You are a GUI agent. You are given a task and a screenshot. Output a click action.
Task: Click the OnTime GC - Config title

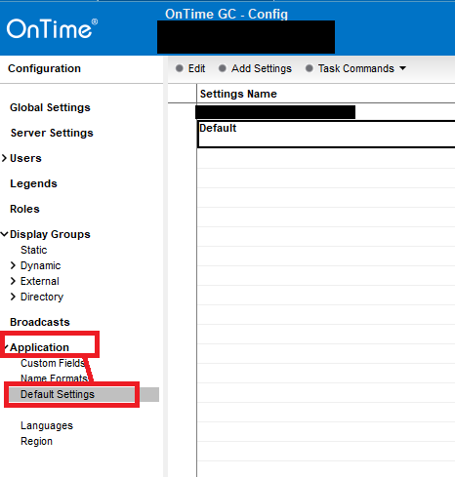click(227, 14)
